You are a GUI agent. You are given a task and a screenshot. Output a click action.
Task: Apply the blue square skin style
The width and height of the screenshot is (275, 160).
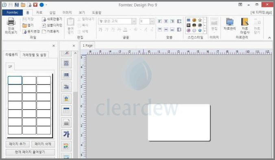[x=188, y=20]
